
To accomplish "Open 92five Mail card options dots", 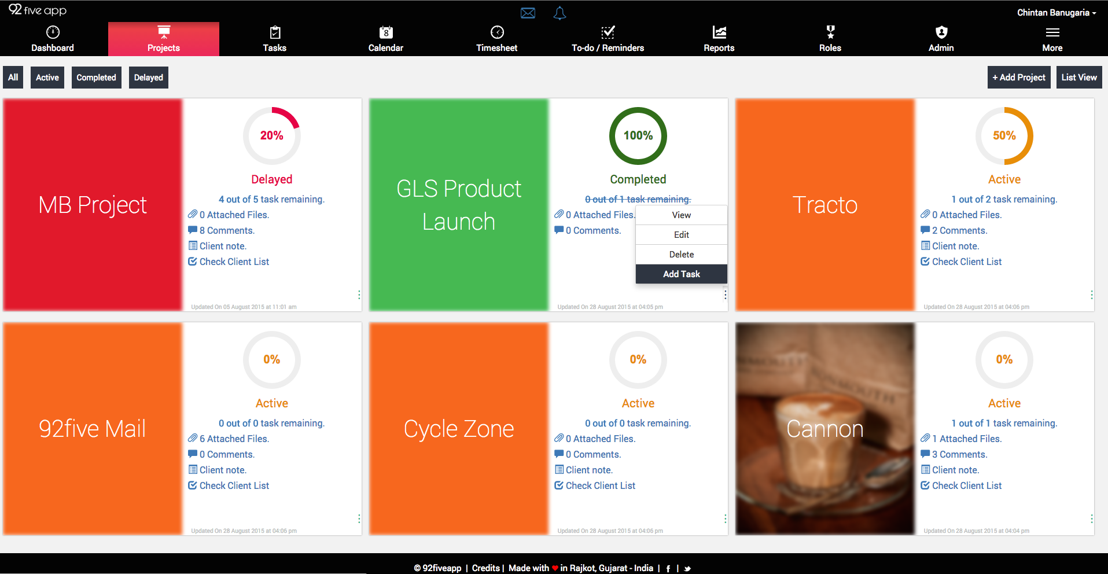I will (x=359, y=519).
